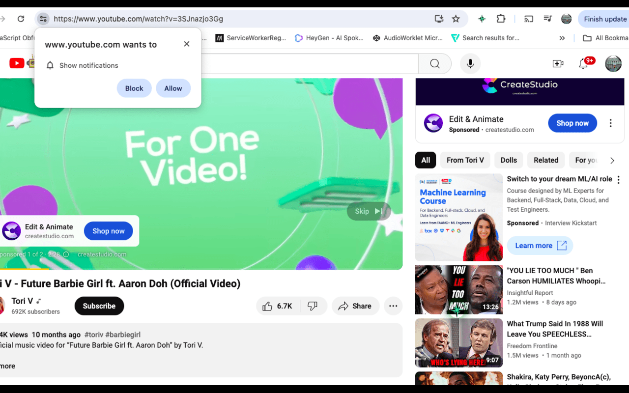
Task: Open the Ben Carson video thumbnail
Action: coord(458,290)
